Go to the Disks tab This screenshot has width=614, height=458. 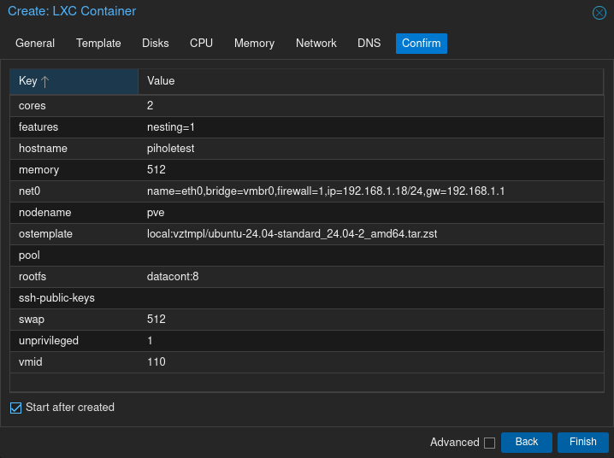point(156,43)
